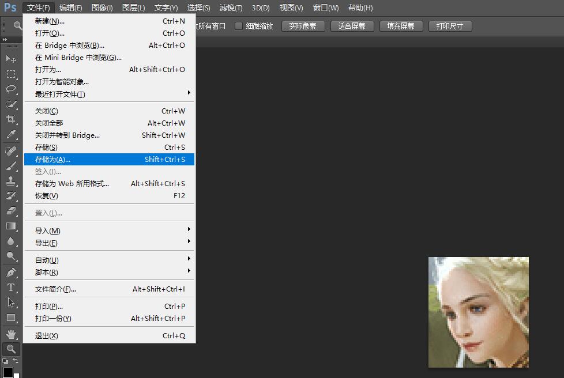Select the Move tool
Image resolution: width=564 pixels, height=378 pixels.
coord(11,59)
